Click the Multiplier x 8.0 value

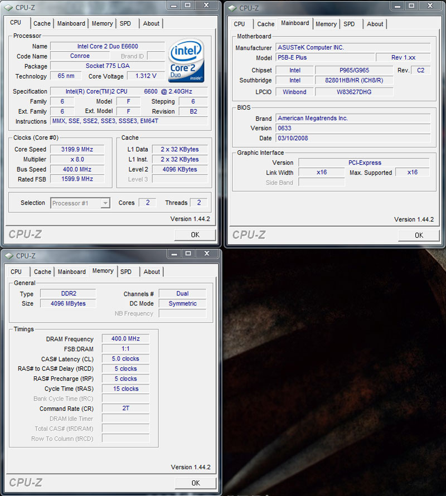77,159
